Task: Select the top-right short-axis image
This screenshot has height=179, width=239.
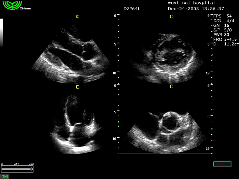Action: [167, 58]
